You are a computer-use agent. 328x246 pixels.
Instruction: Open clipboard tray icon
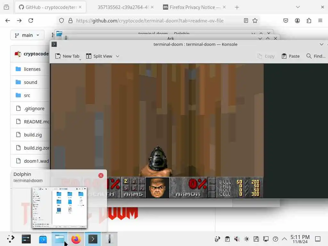227,239
